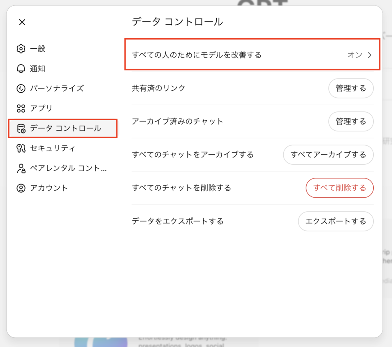Click the セキュリティ key icon
Image resolution: width=392 pixels, height=347 pixels.
(21, 148)
